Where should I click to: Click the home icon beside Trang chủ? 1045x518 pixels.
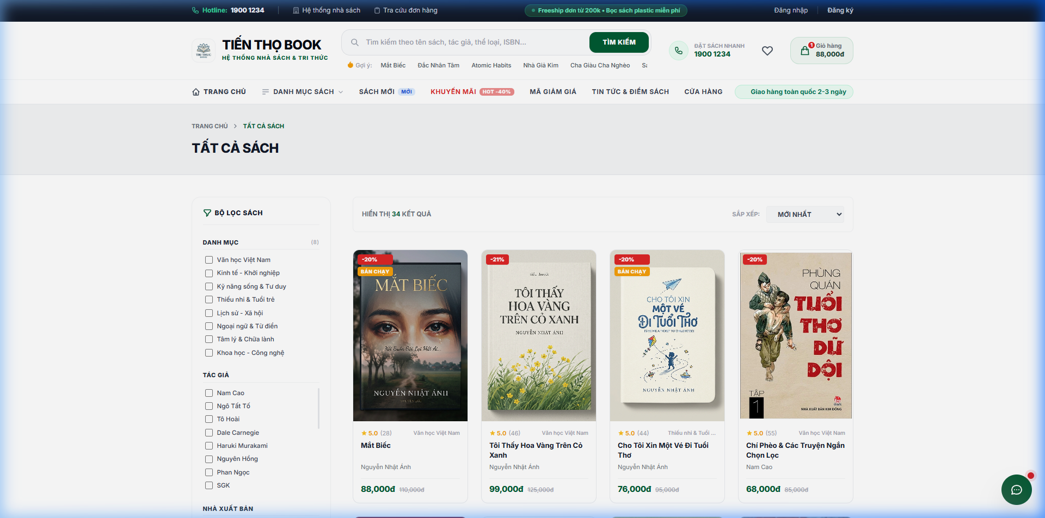(x=196, y=92)
